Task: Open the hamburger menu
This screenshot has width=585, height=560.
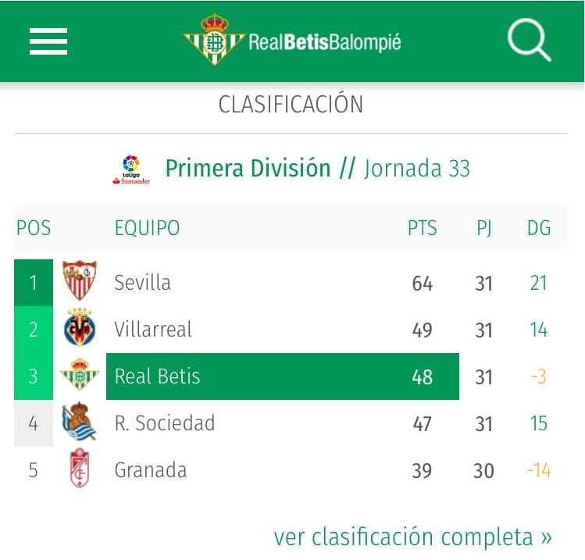Action: click(48, 41)
